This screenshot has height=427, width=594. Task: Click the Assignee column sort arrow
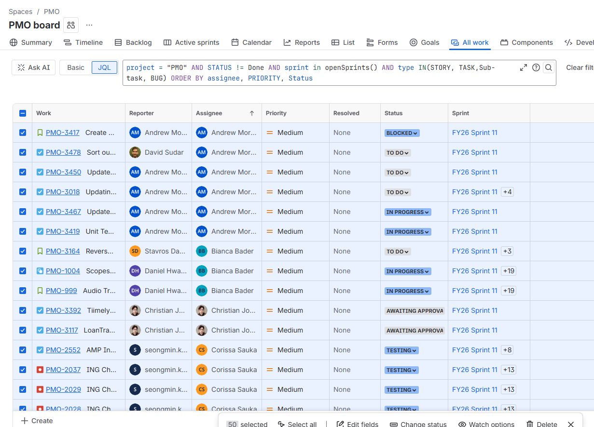[252, 113]
